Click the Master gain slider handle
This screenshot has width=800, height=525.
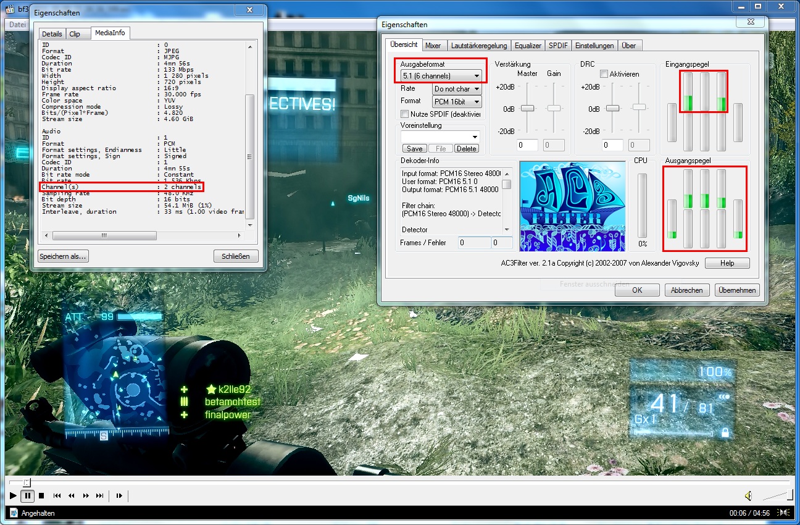point(527,108)
